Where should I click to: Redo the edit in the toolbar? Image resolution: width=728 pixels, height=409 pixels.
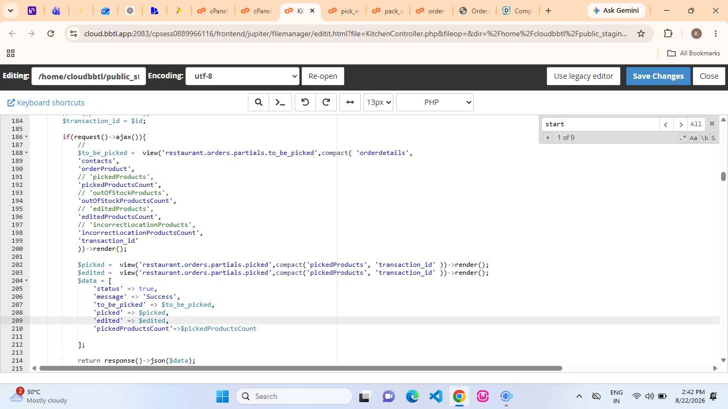[326, 102]
